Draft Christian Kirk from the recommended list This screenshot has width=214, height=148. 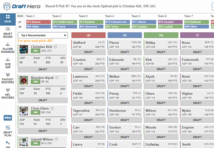pyautogui.click(x=43, y=69)
